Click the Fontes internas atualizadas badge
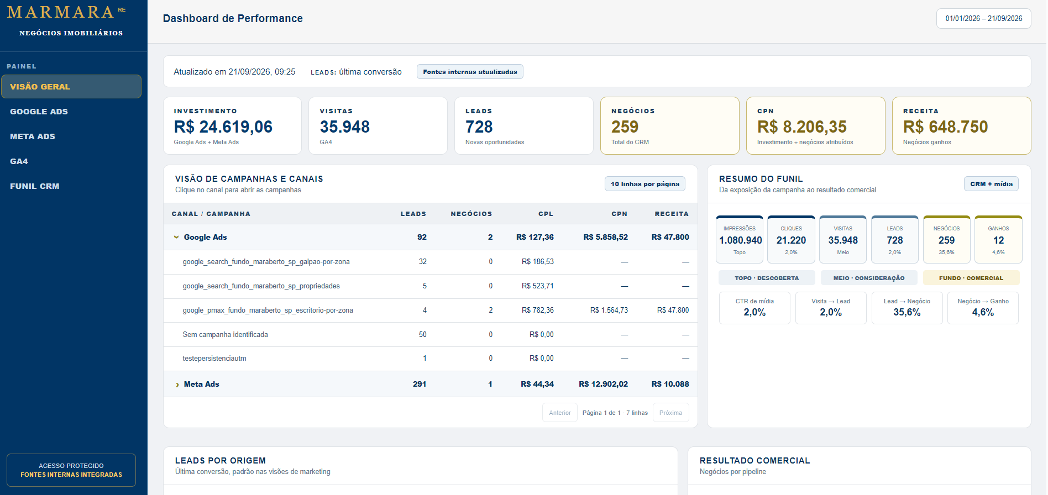The image size is (1048, 495). coord(470,72)
